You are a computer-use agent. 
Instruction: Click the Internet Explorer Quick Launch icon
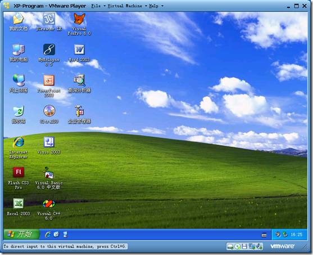[x=48, y=234]
